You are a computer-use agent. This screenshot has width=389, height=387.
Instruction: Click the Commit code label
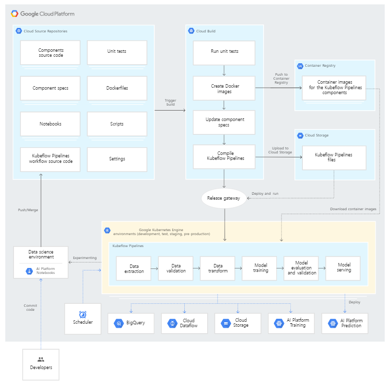pyautogui.click(x=30, y=308)
